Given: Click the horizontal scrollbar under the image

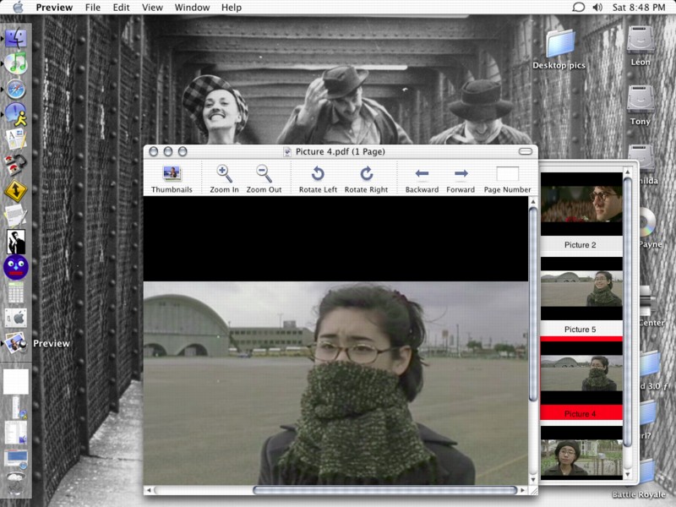Looking at the screenshot, I should (x=384, y=490).
